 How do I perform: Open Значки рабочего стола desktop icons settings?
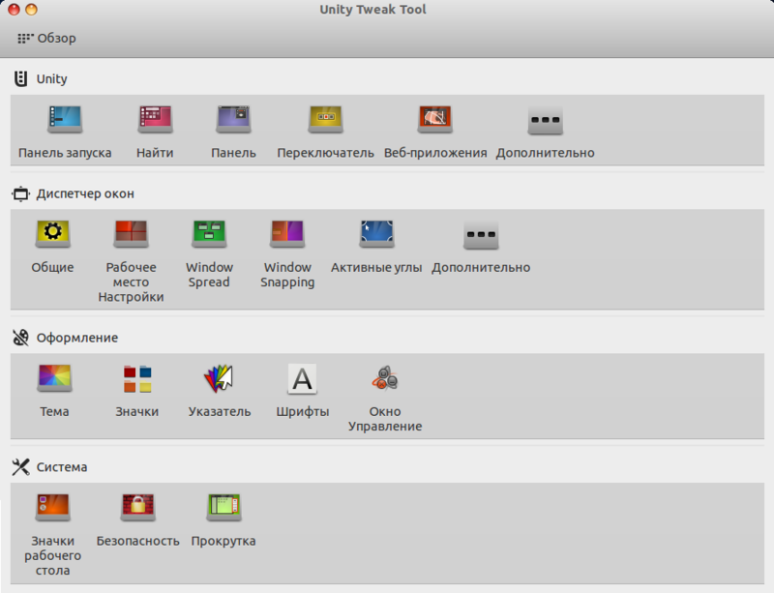53,507
